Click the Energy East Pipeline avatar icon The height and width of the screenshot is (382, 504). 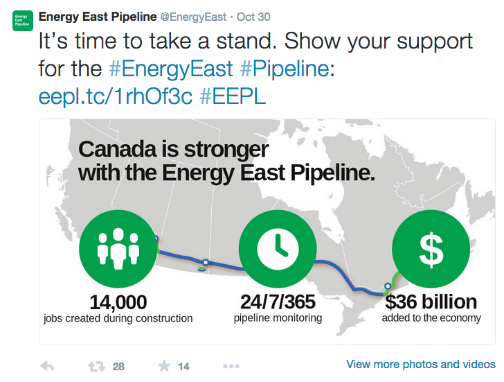(23, 21)
